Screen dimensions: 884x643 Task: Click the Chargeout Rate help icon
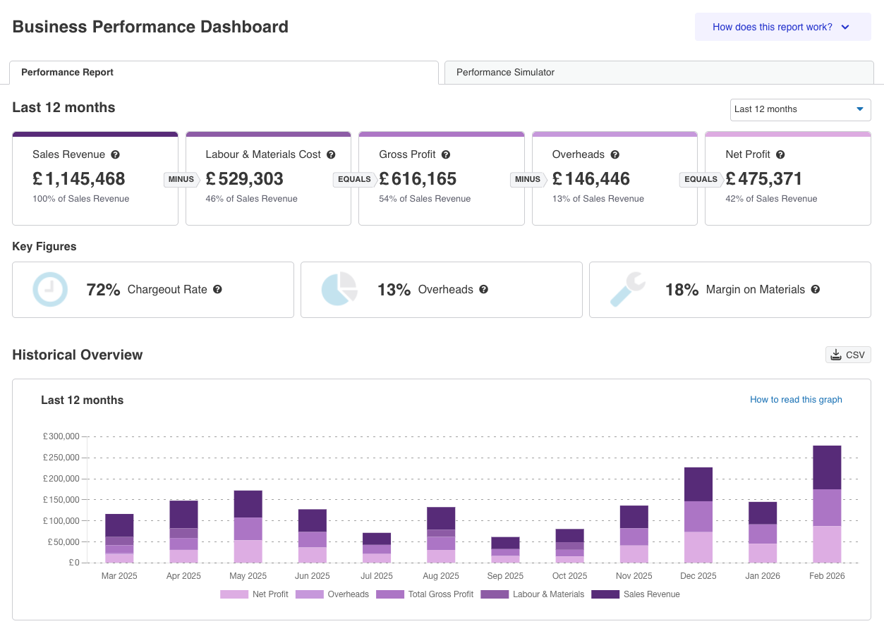pos(217,289)
